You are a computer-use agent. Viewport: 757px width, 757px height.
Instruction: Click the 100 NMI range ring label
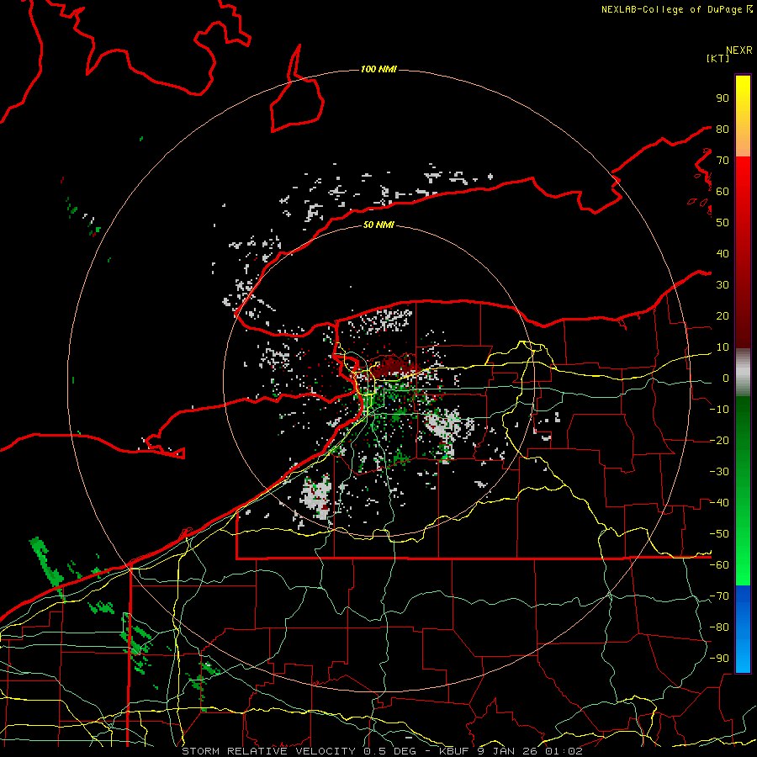[x=378, y=70]
